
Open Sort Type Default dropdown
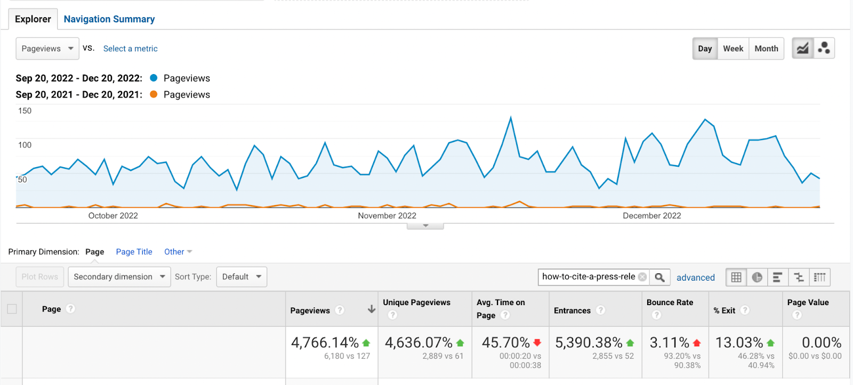click(x=242, y=277)
